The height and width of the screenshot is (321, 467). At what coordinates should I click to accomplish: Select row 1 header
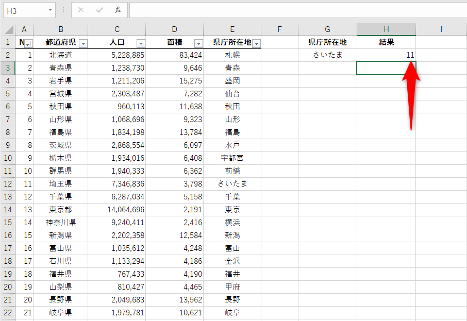tap(8, 42)
